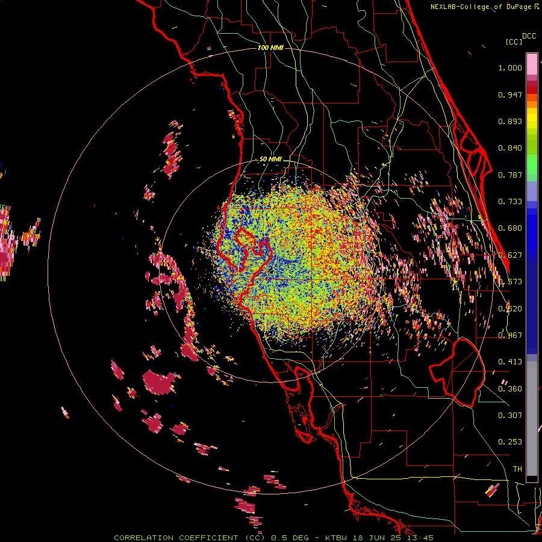Select the 1.000 color scale value
This screenshot has height=542, width=542.
(510, 67)
